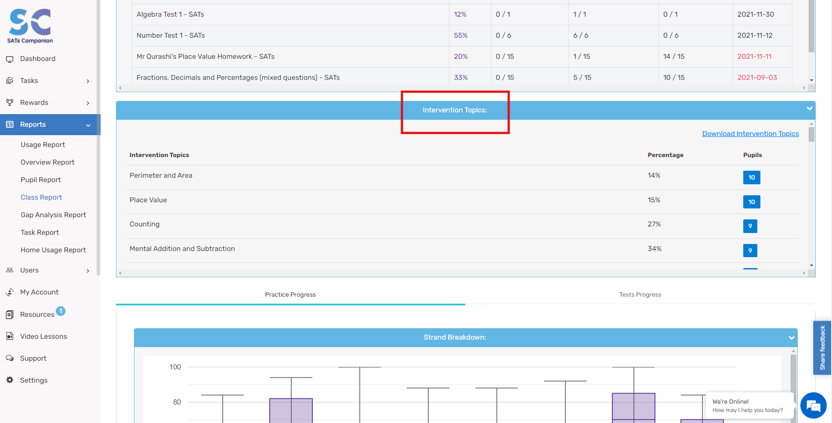Click the Intervention Topics panel header
The height and width of the screenshot is (423, 832).
point(466,110)
